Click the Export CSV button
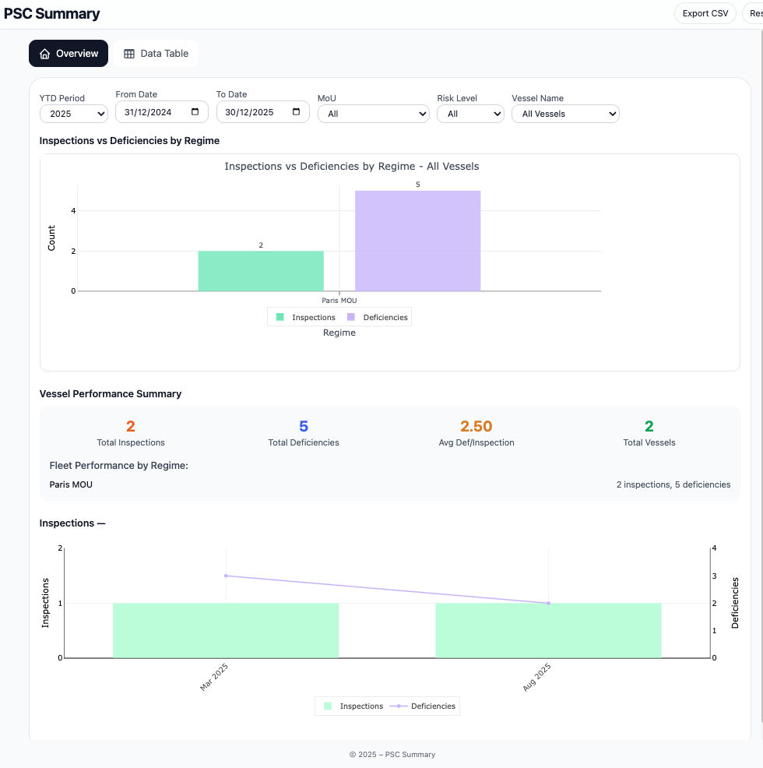This screenshot has width=763, height=768. coord(705,13)
